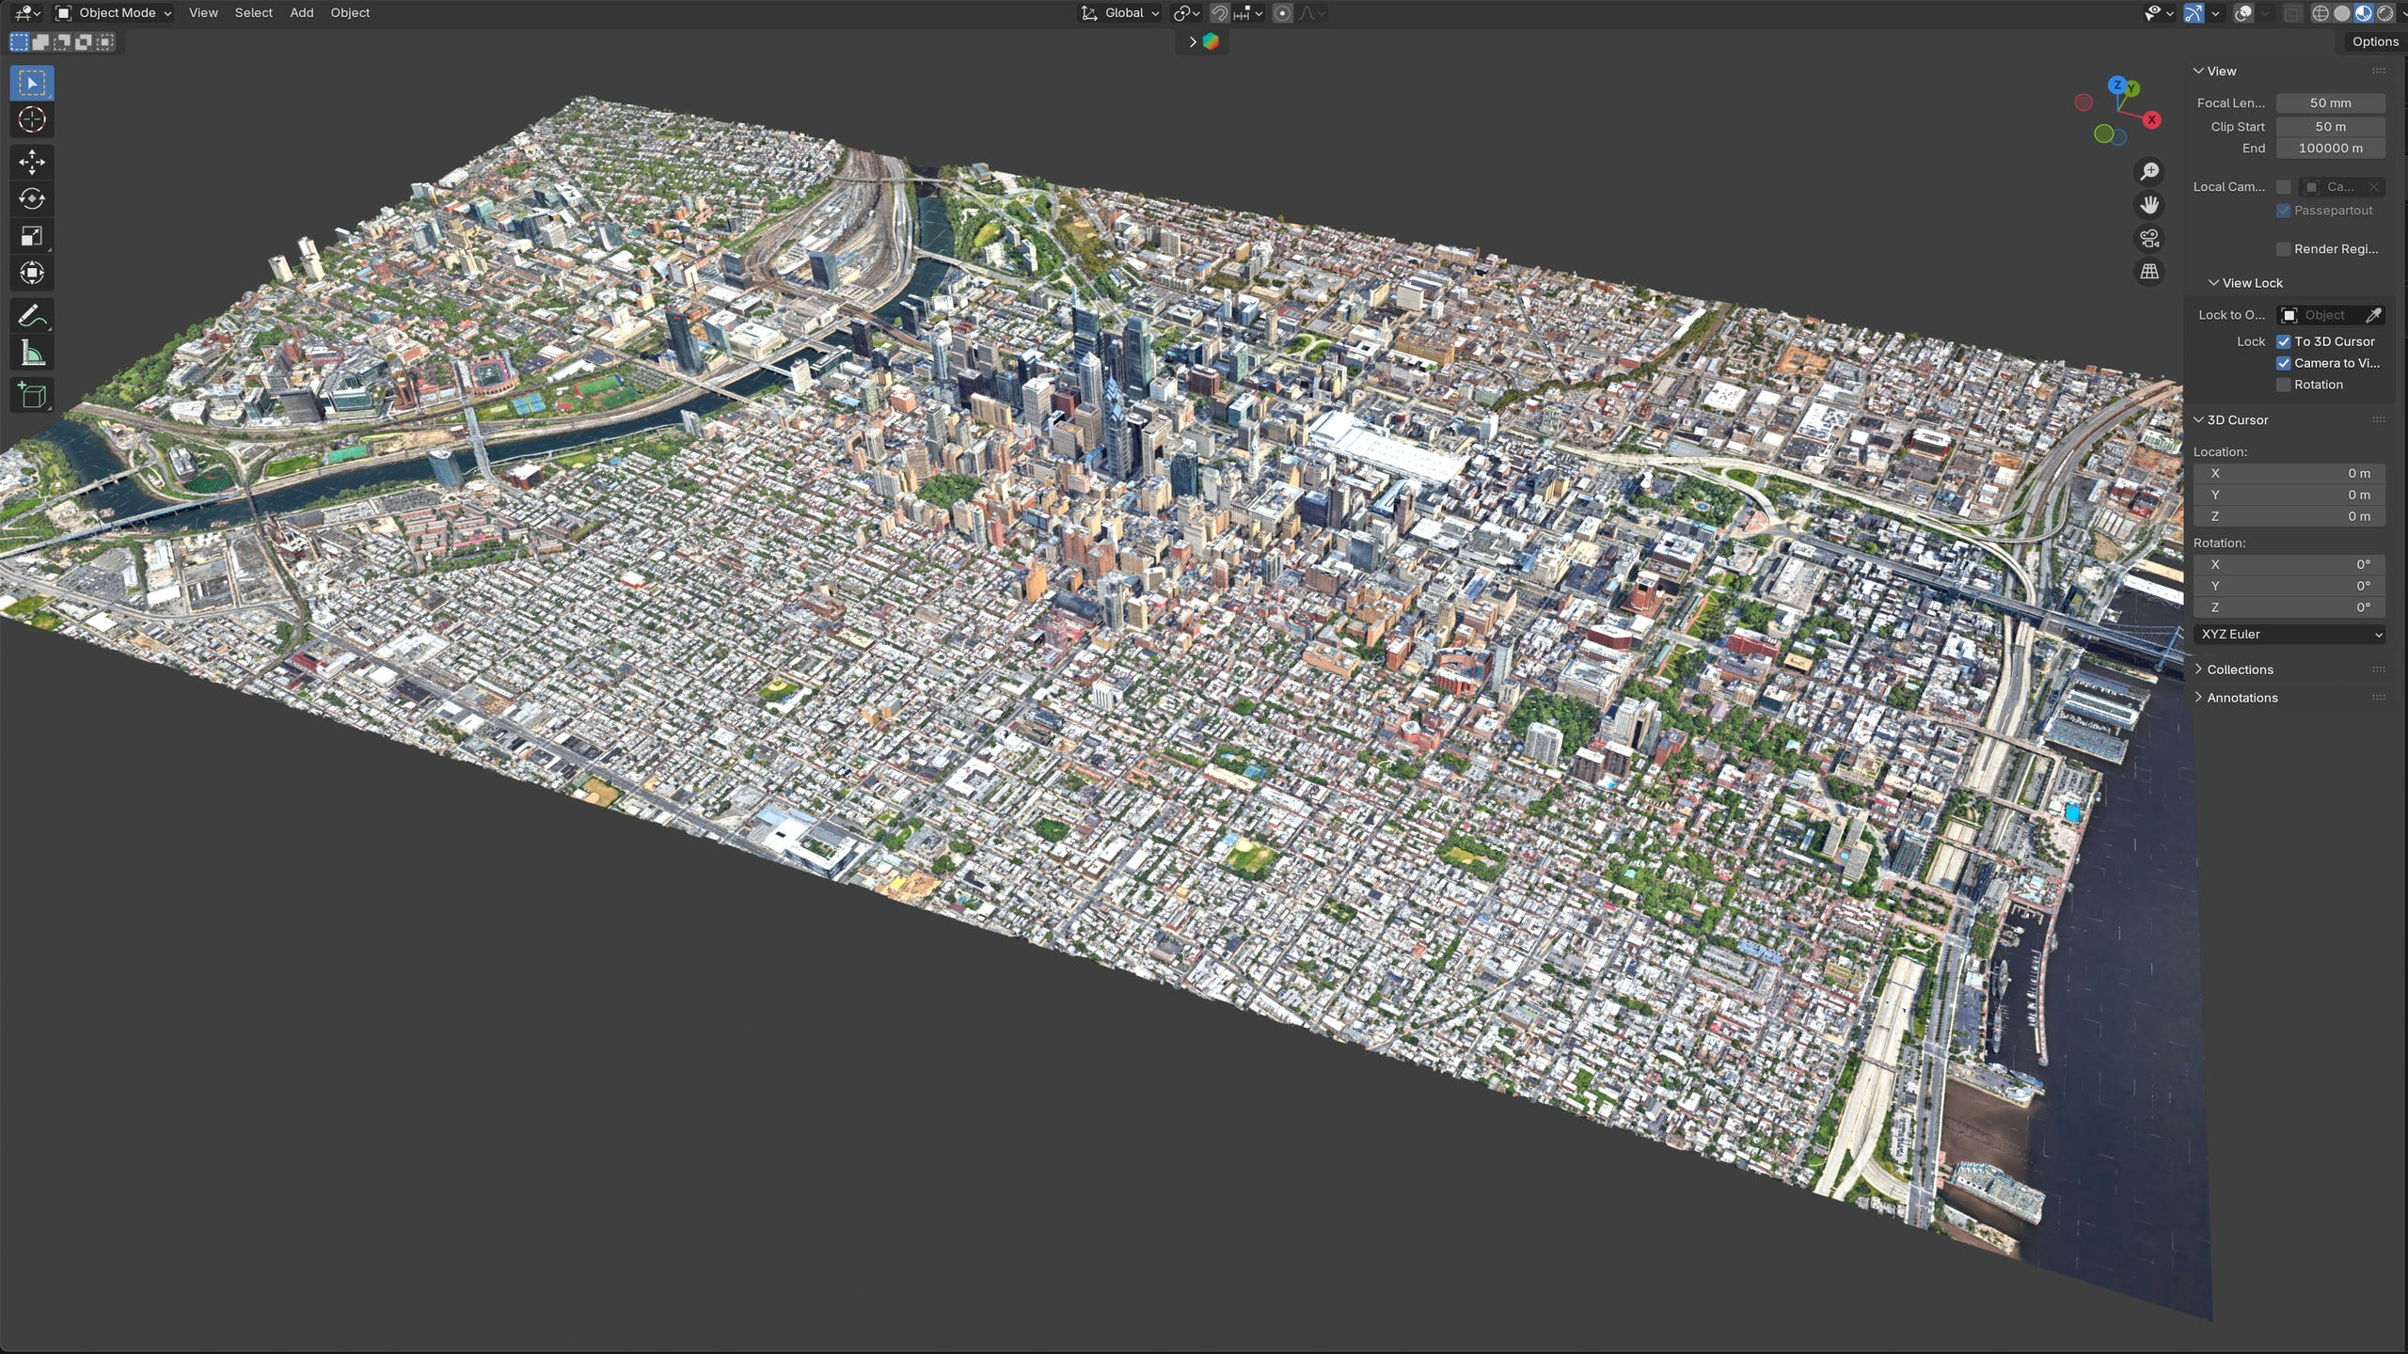2408x1354 pixels.
Task: Adjust the clip End 100000 m field
Action: [x=2330, y=149]
